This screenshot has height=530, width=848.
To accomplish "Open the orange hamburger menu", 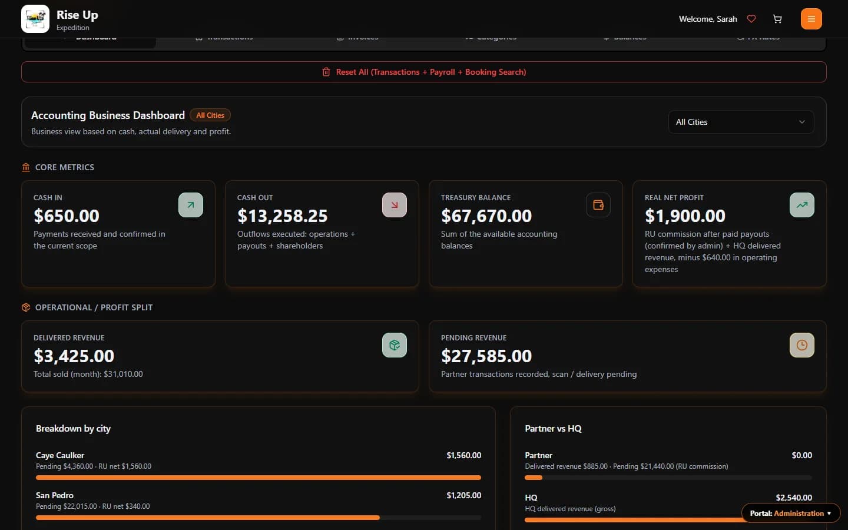I will click(x=811, y=19).
